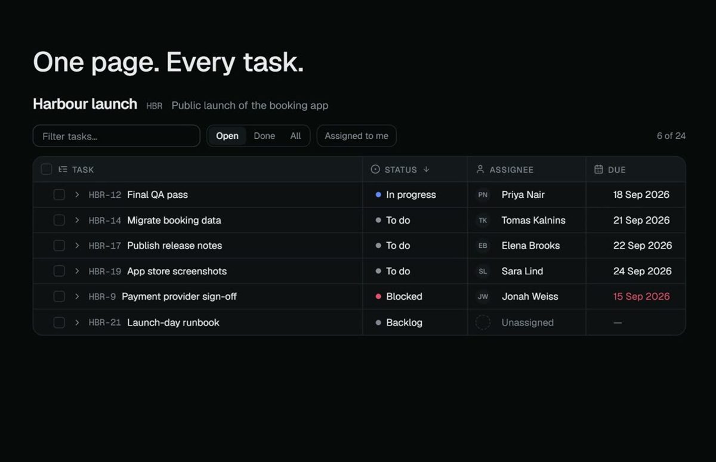Check the box for Migrate booking data
716x462 pixels.
[x=59, y=220]
